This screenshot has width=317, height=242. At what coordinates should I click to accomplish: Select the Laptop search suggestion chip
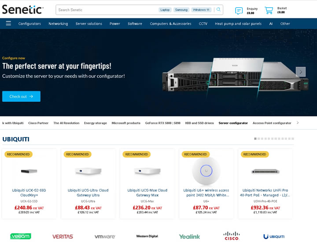[x=165, y=10]
